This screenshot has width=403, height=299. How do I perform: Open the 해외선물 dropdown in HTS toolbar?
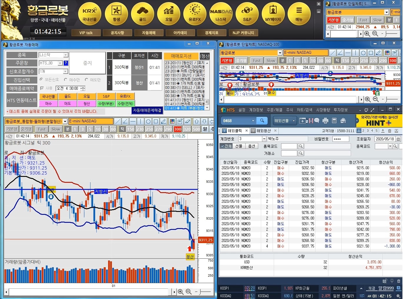(293, 120)
